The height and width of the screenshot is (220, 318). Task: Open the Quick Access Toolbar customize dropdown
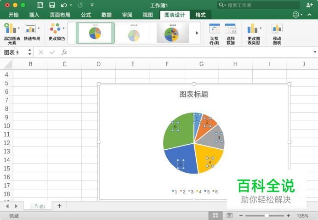pyautogui.click(x=92, y=5)
